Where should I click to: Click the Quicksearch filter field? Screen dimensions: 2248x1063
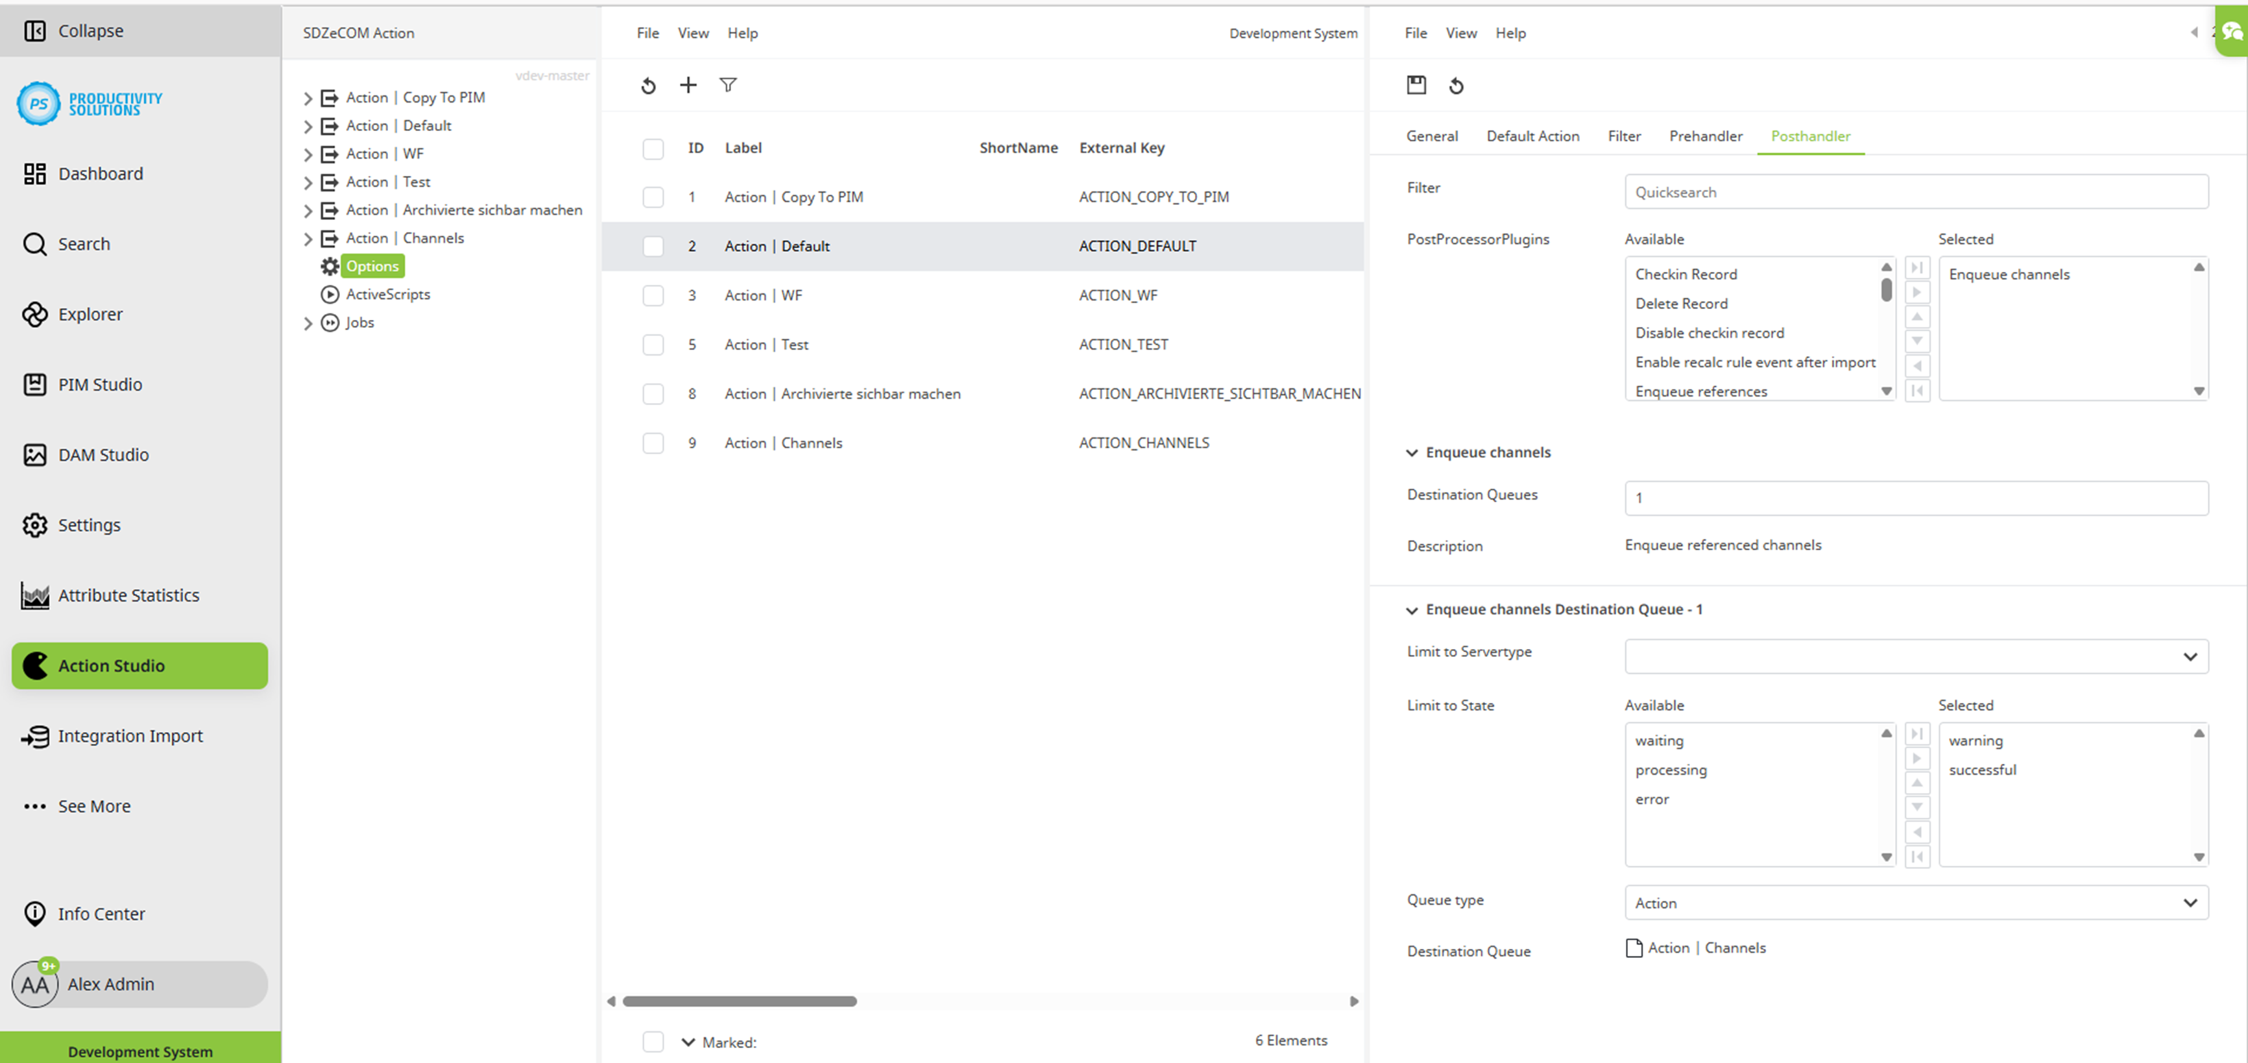(x=1916, y=192)
